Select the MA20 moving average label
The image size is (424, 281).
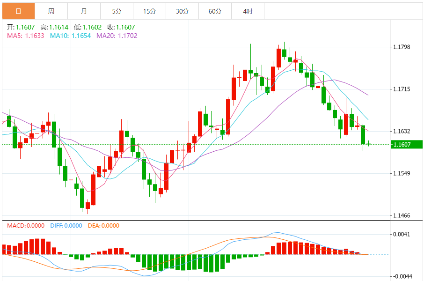click(117, 36)
